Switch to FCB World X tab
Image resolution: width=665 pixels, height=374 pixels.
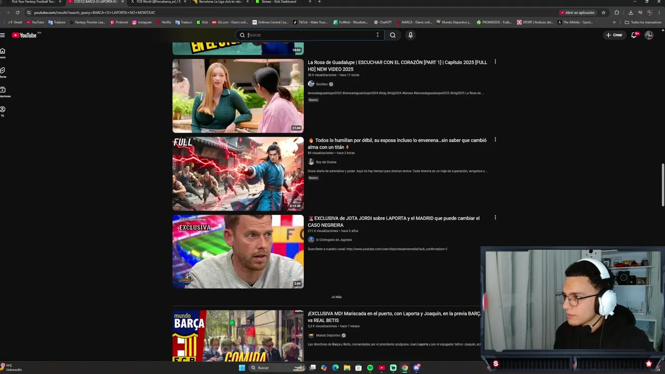tap(157, 2)
